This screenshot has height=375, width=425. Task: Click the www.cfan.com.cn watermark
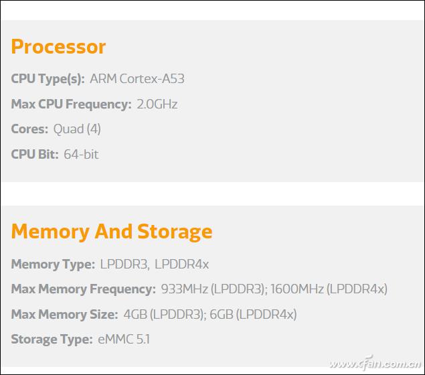point(375,364)
